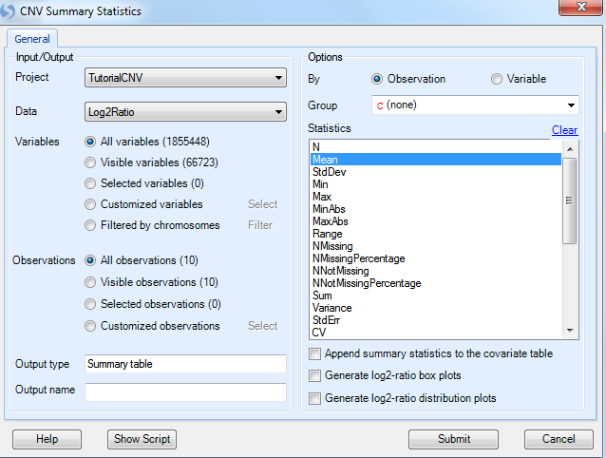The height and width of the screenshot is (458, 606).
Task: Switch to the General tab
Action: pos(32,39)
